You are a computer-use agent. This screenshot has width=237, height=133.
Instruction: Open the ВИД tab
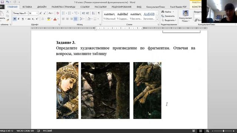click(x=139, y=7)
